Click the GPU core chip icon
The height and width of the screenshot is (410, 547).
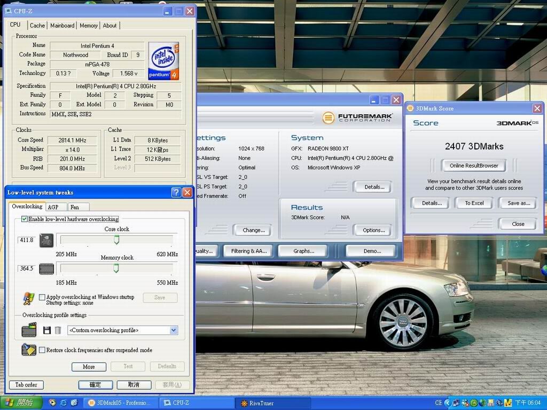pos(46,240)
